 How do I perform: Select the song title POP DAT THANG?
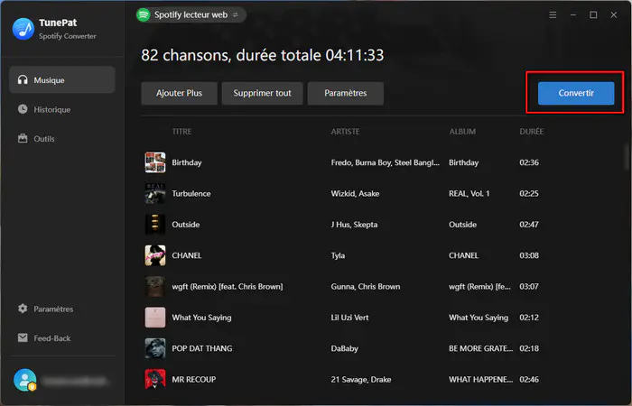[x=202, y=348]
